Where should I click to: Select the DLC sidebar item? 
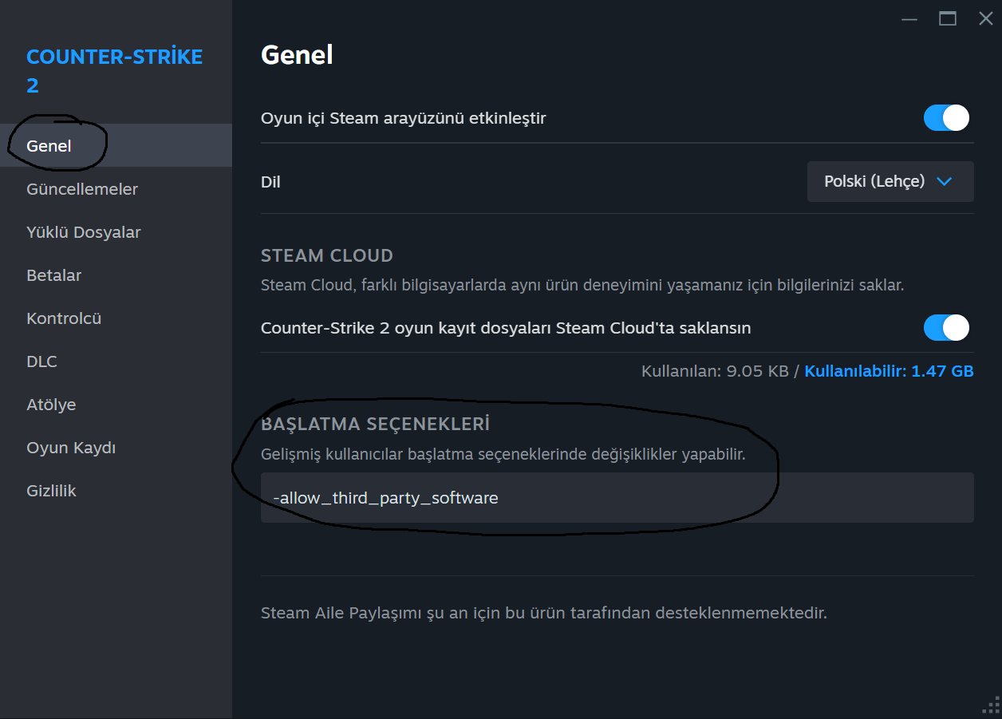[x=42, y=361]
